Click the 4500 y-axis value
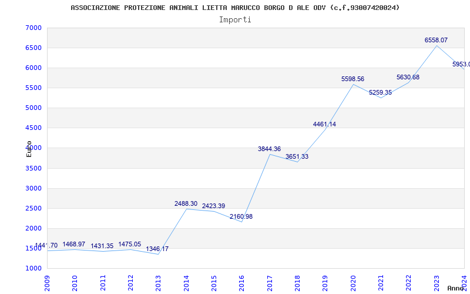 [33, 128]
